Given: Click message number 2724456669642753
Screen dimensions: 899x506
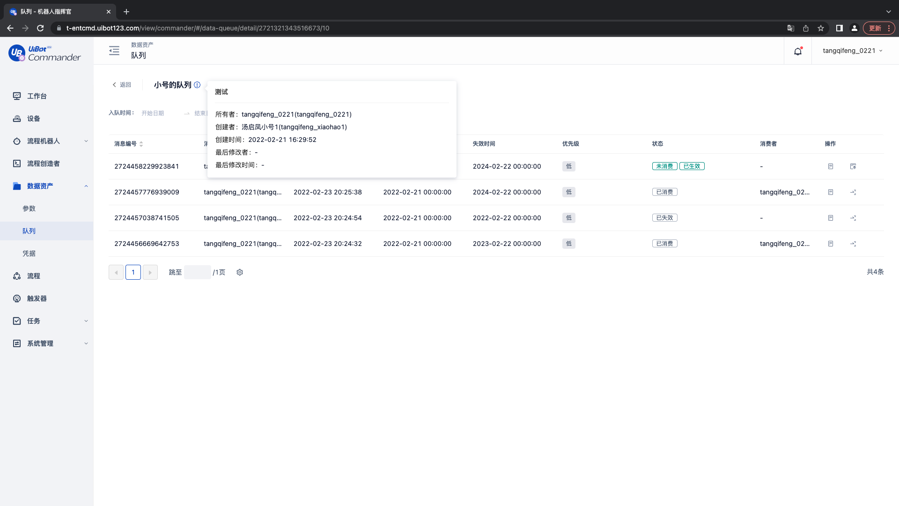Looking at the screenshot, I should click(x=147, y=244).
